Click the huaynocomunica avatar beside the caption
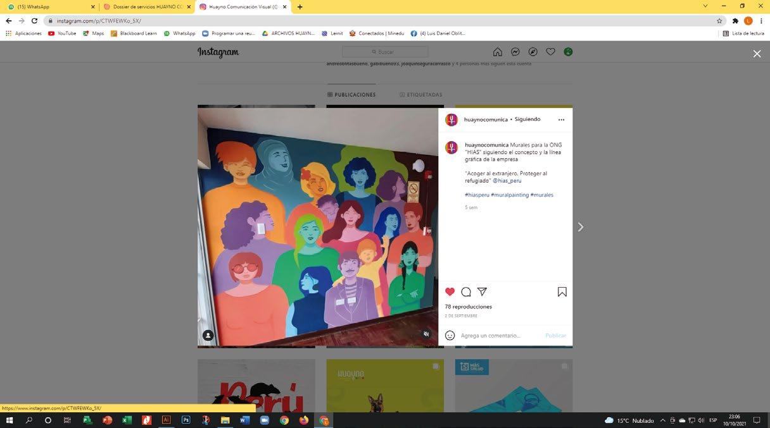Image resolution: width=770 pixels, height=428 pixels. coord(451,147)
